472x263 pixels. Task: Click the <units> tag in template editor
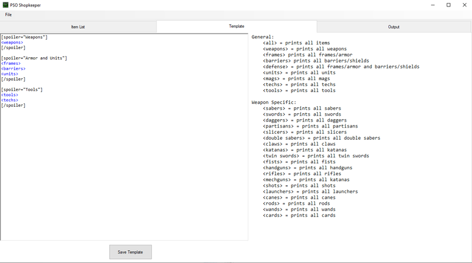click(x=9, y=74)
